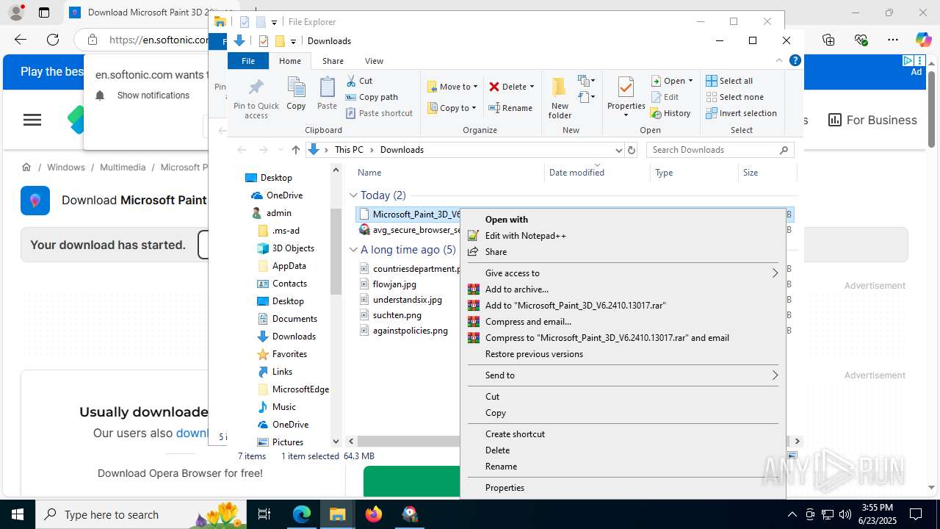
Task: Click Copy path in ribbon
Action: 372,97
